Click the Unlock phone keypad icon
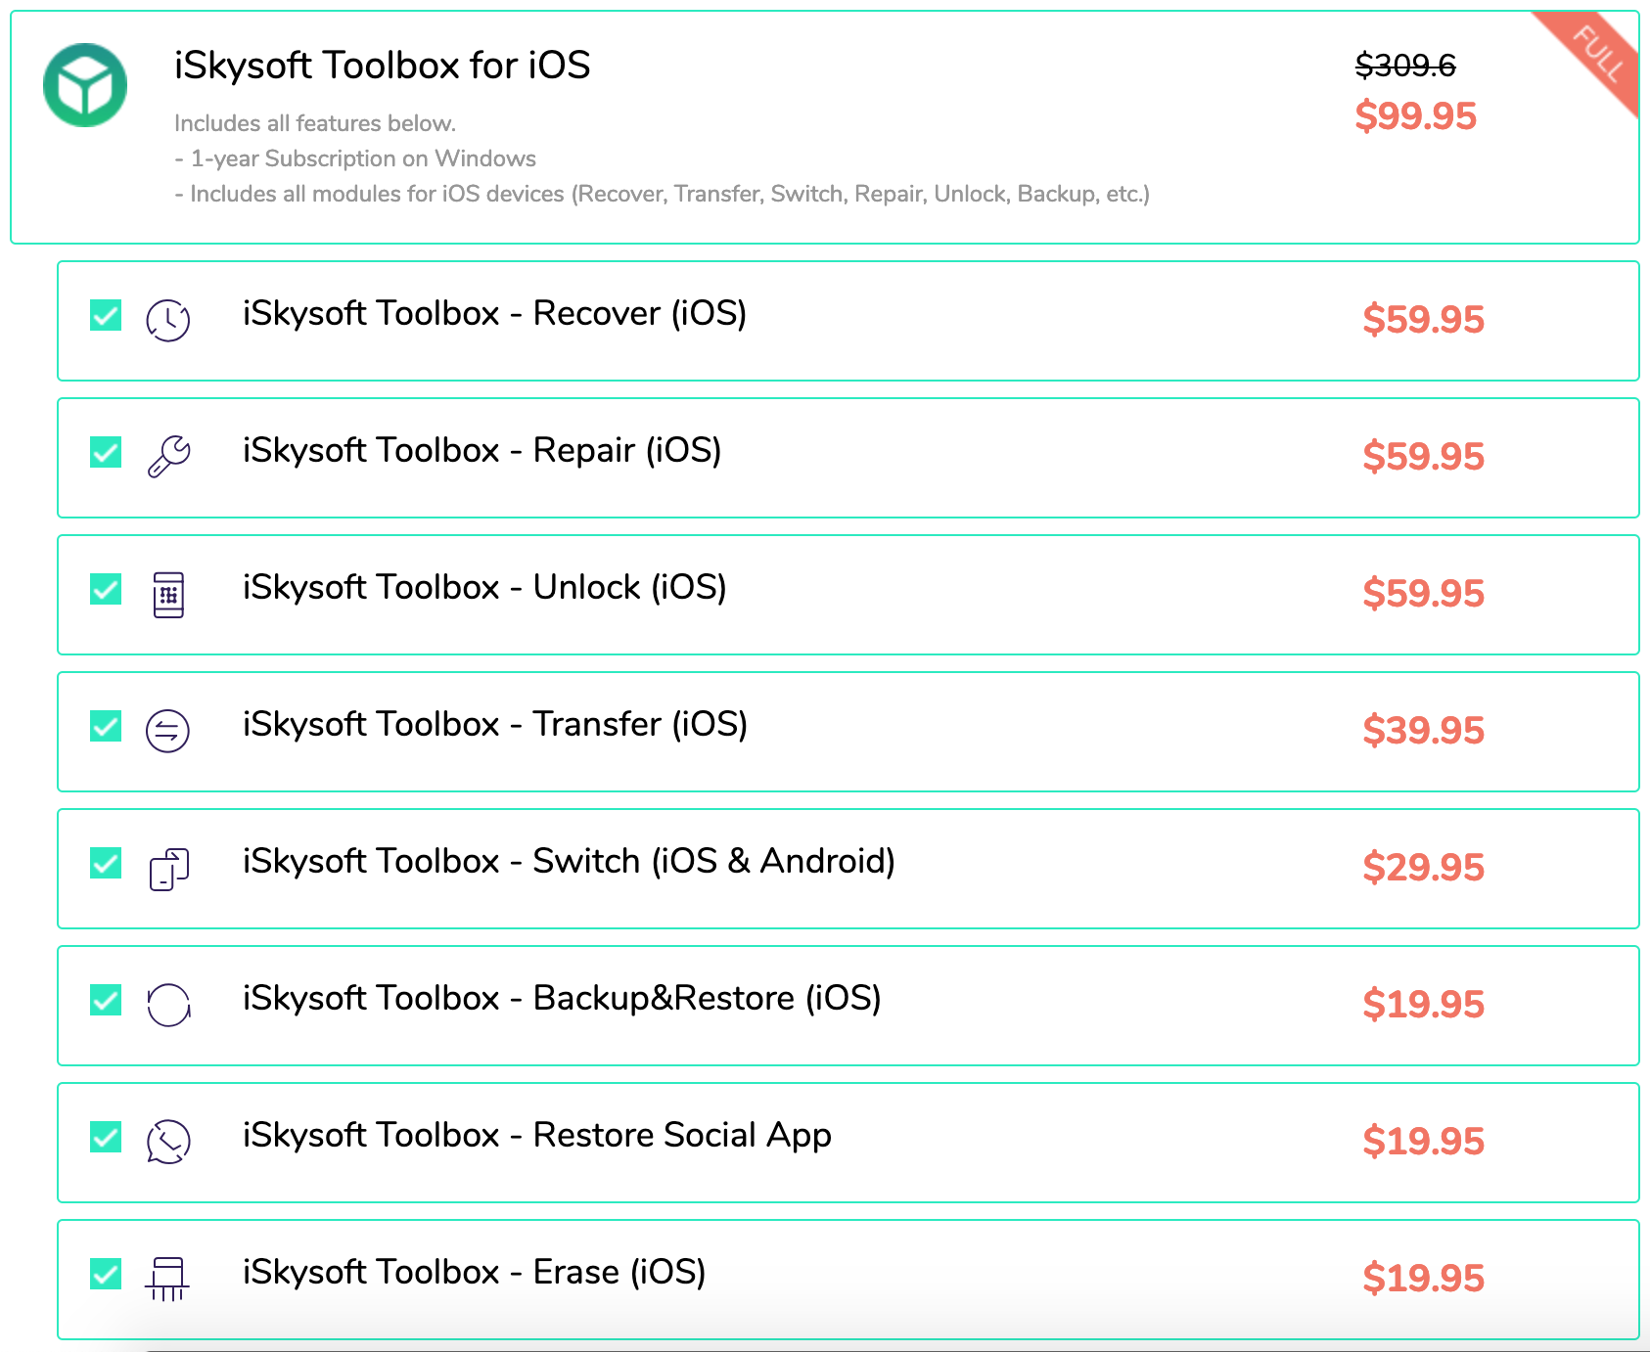Image resolution: width=1650 pixels, height=1352 pixels. 168,594
